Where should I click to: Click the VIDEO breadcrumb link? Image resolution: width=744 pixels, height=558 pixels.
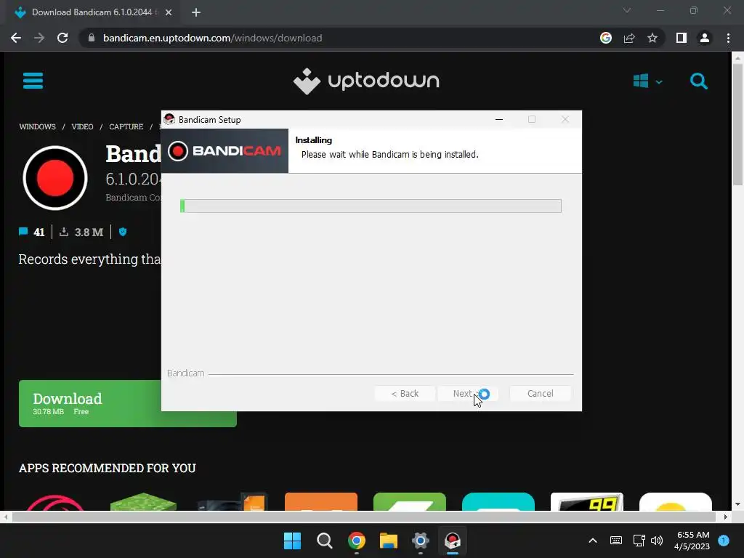point(82,126)
